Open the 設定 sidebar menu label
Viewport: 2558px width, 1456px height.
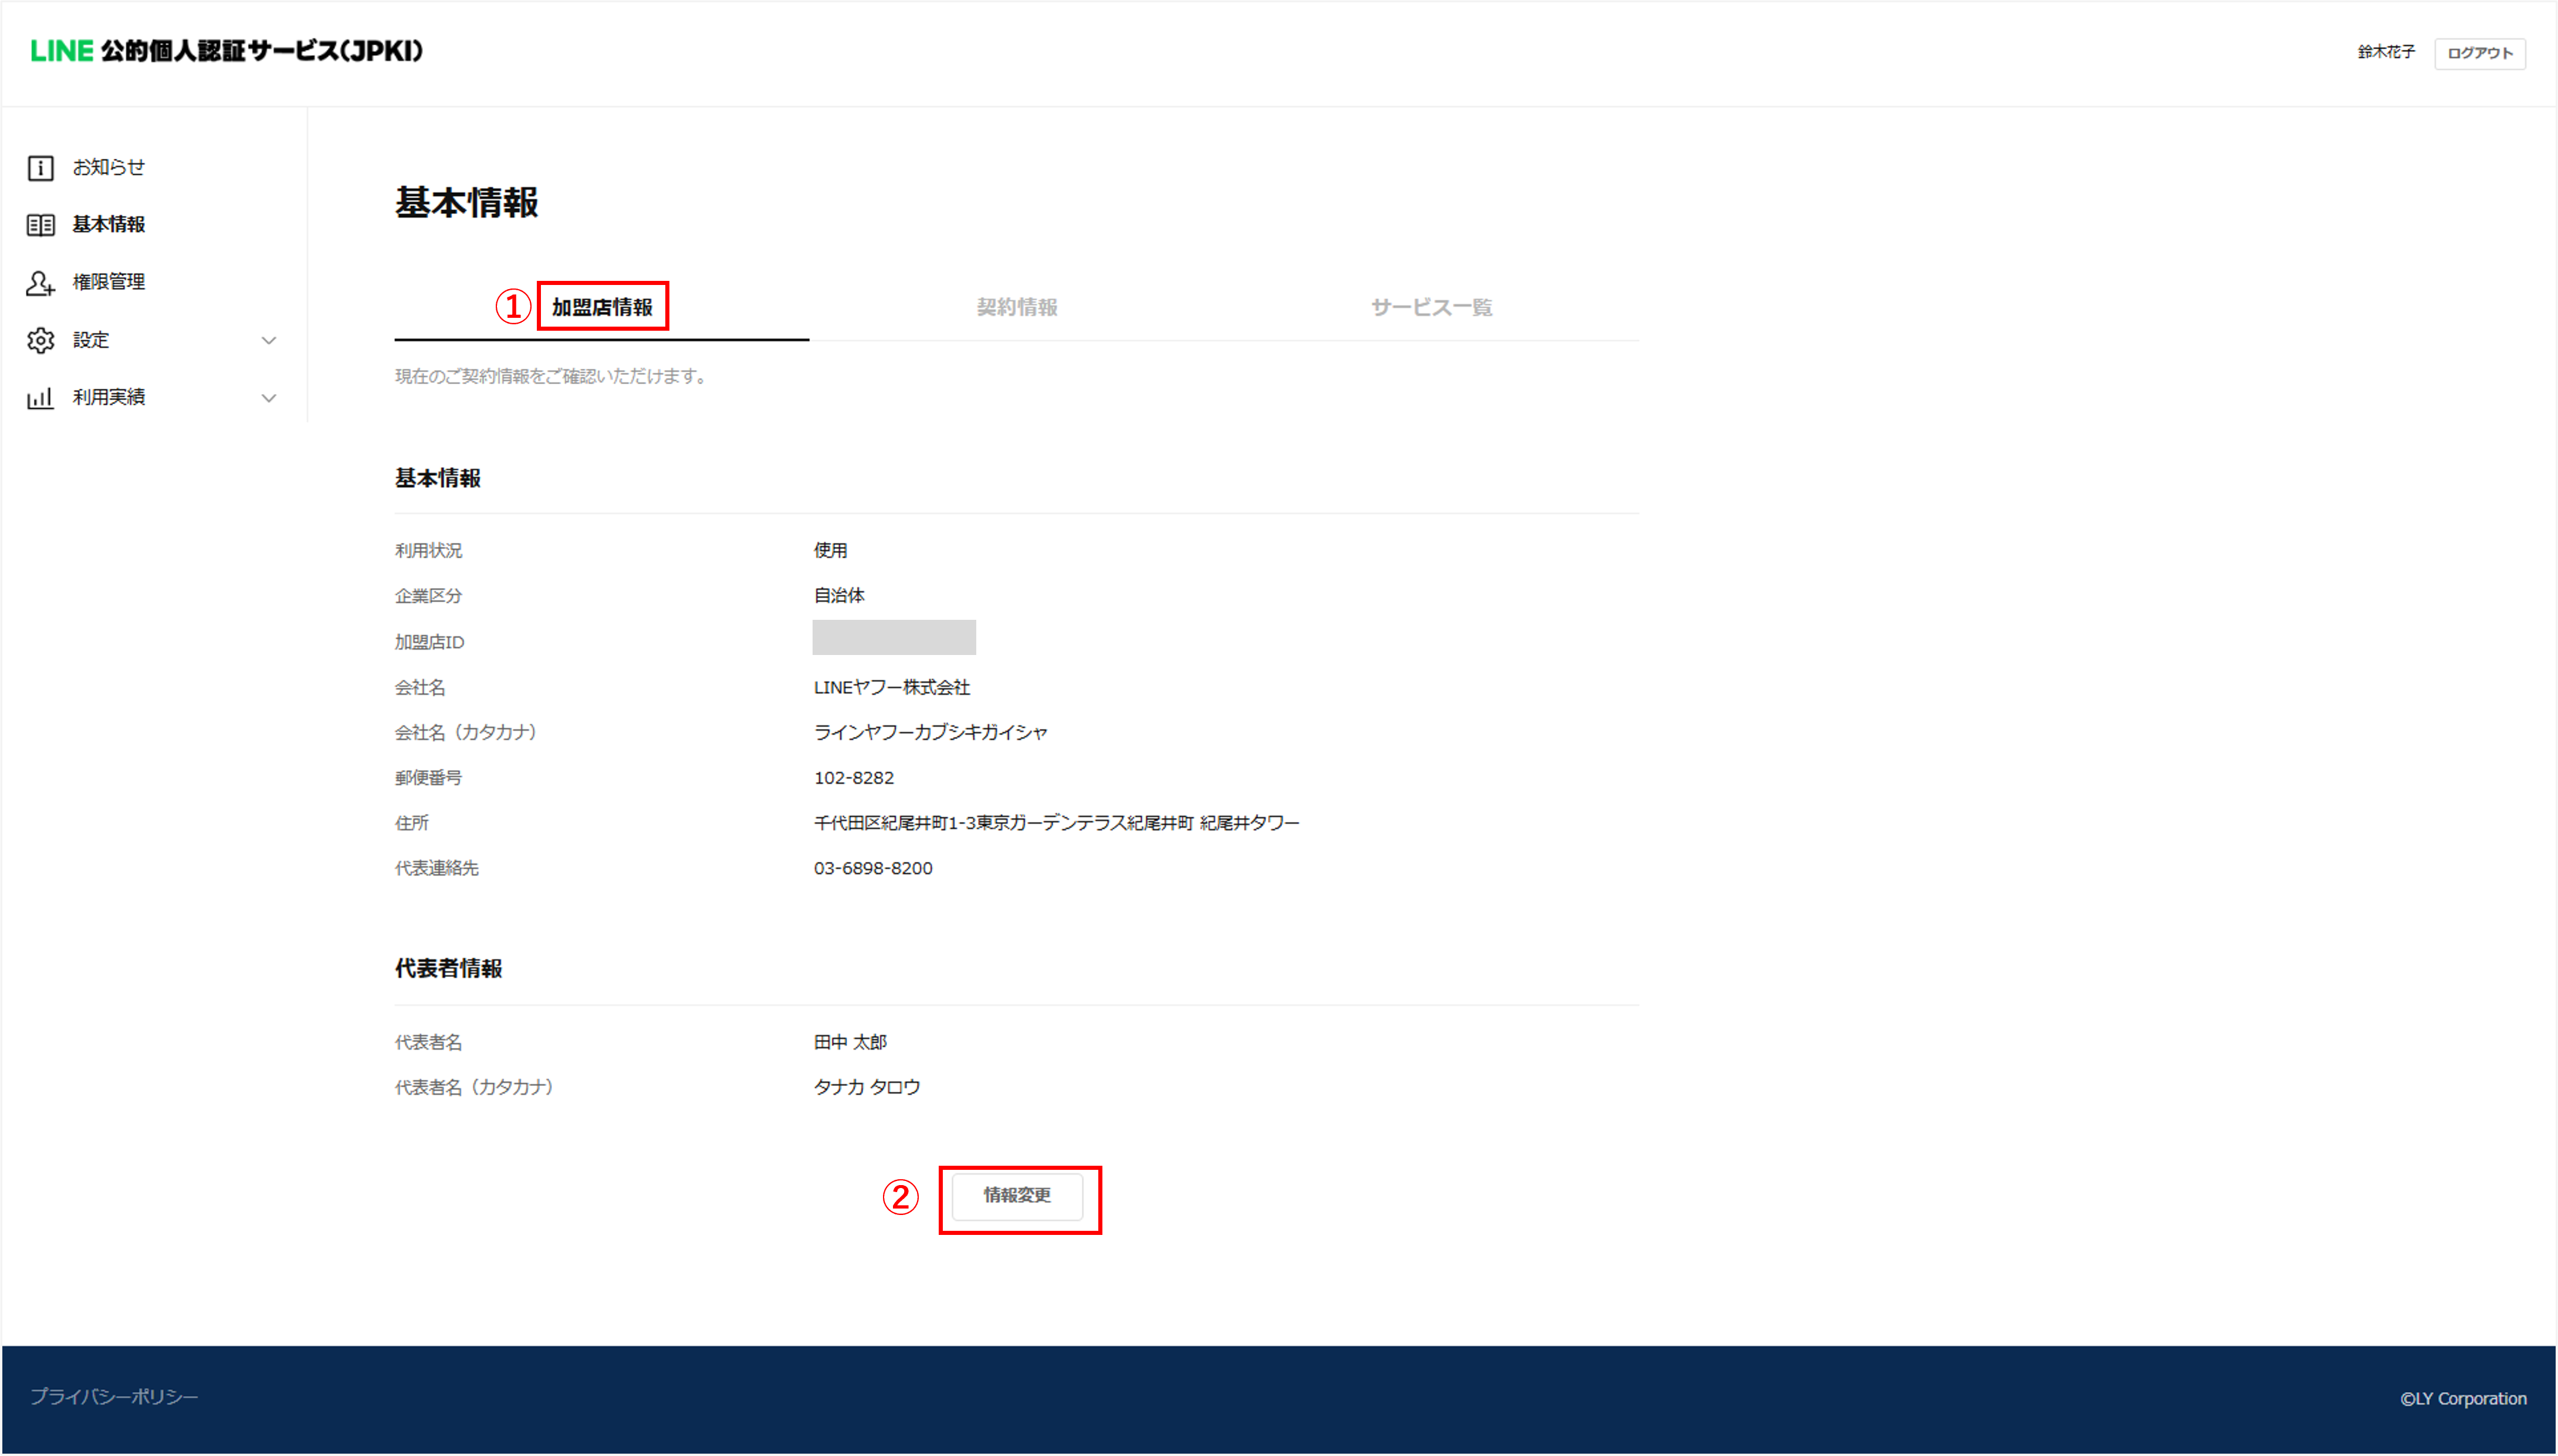click(91, 341)
